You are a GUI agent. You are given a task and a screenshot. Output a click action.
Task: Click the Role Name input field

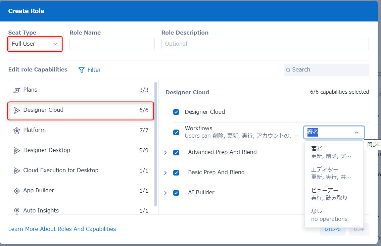(112, 44)
